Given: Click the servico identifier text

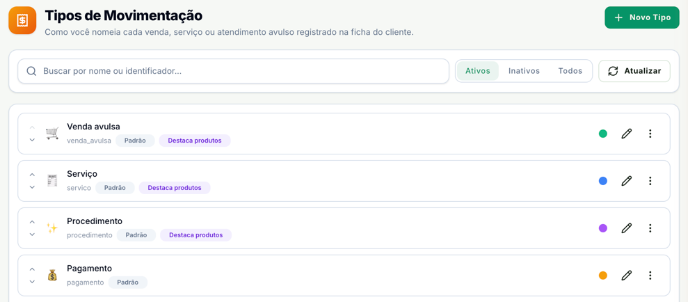Looking at the screenshot, I should pos(79,189).
